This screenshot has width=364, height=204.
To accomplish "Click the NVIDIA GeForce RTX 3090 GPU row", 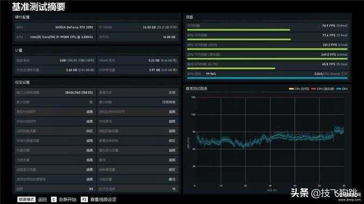I will click(55, 27).
